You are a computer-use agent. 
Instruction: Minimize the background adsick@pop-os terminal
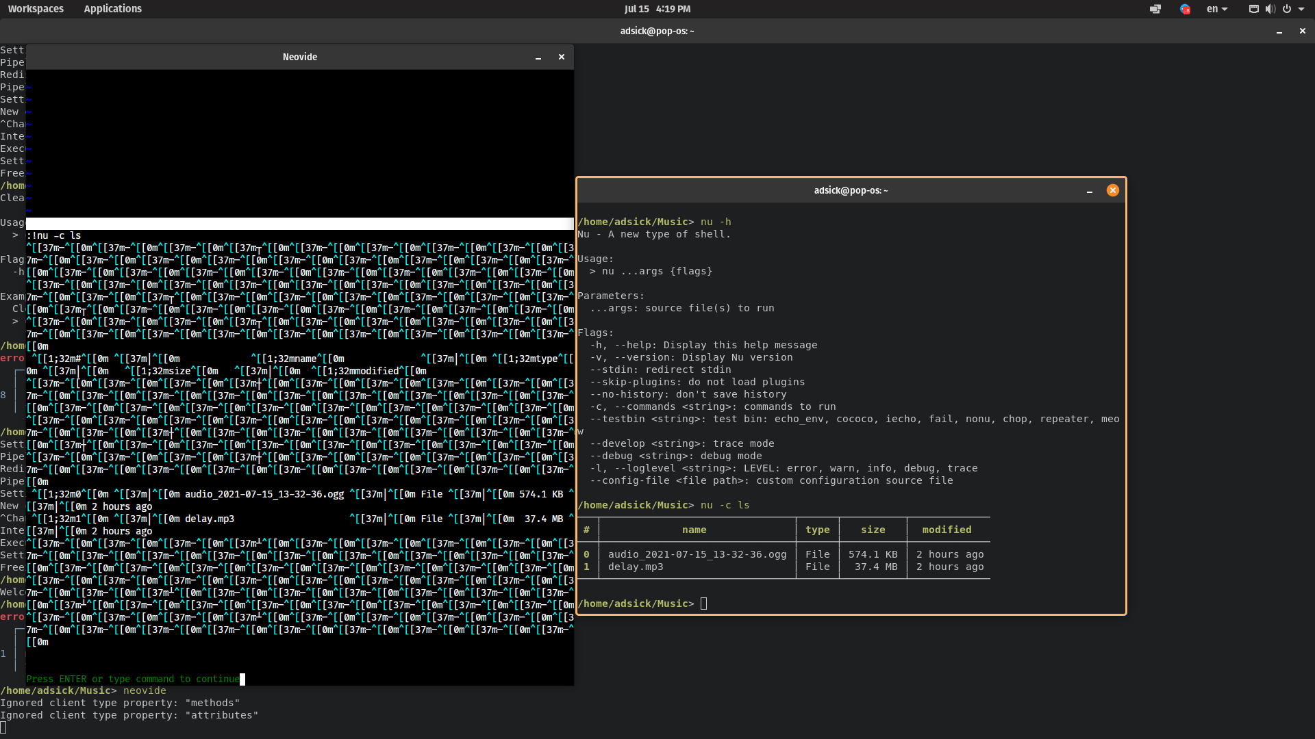(x=1279, y=31)
